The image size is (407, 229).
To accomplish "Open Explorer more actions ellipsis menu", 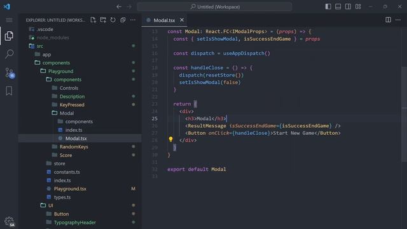I will click(133, 20).
